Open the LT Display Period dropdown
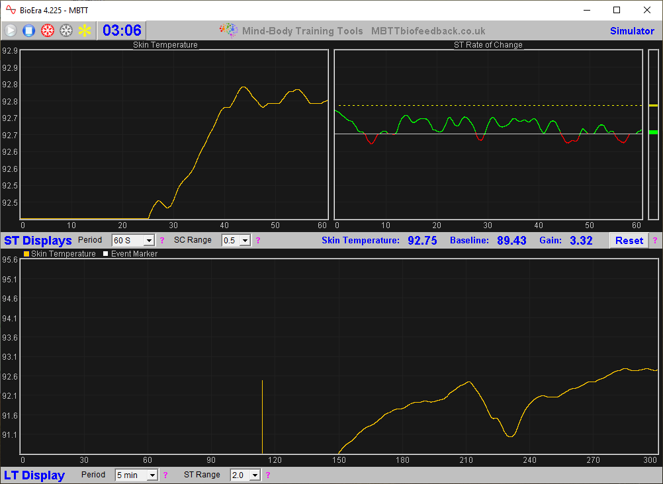663x484 pixels. click(152, 475)
